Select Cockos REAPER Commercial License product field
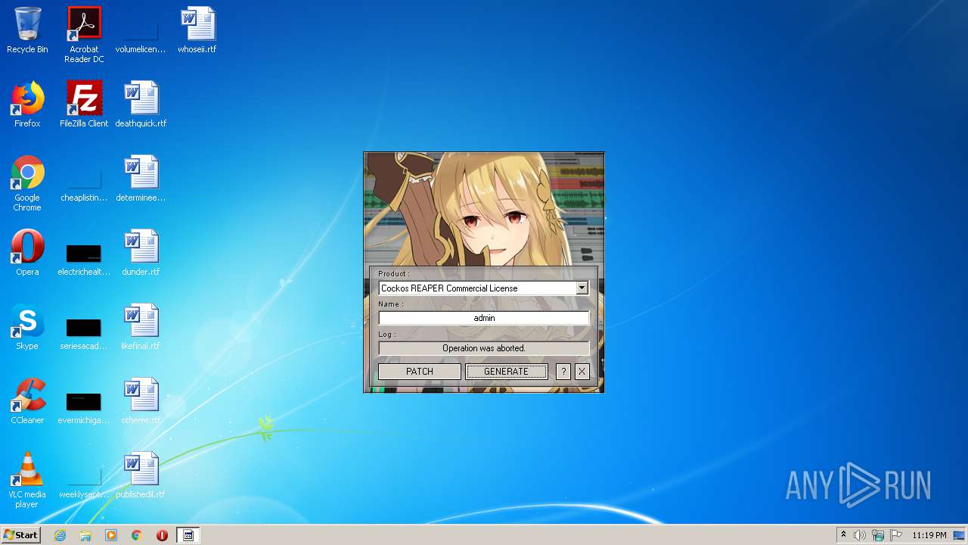The image size is (968, 545). tap(483, 288)
